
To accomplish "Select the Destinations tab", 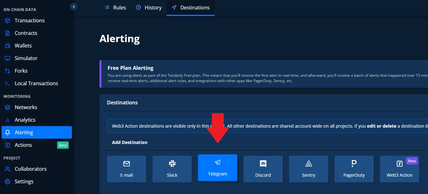I will [x=190, y=8].
